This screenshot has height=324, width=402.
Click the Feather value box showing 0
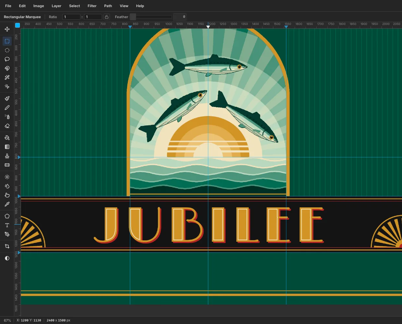tap(180, 17)
